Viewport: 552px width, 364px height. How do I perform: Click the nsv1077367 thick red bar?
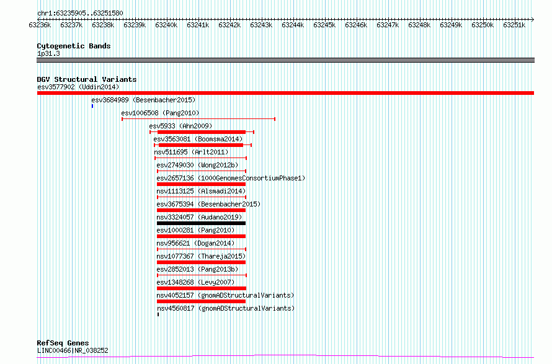[202, 262]
